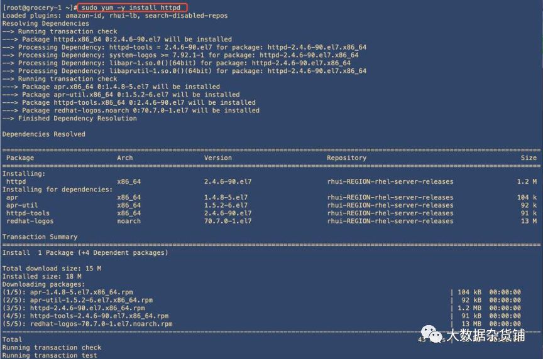Click the highlighted sudo yum install httpd command
The height and width of the screenshot is (359, 543).
click(132, 8)
